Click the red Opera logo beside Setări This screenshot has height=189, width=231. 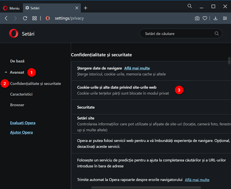14,34
